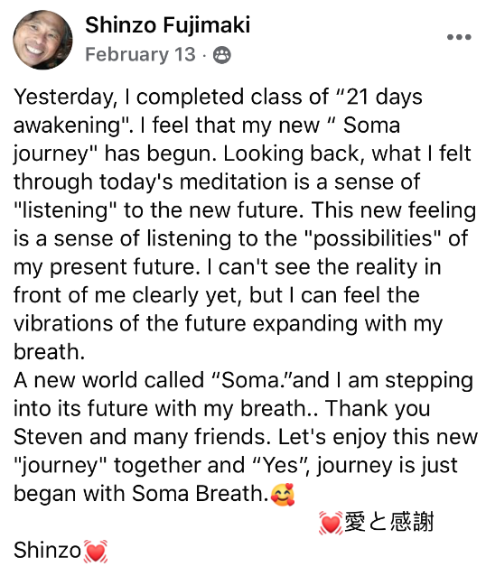The image size is (486, 576).
Task: Click the line containing only "breath."
Action: pyautogui.click(x=50, y=352)
